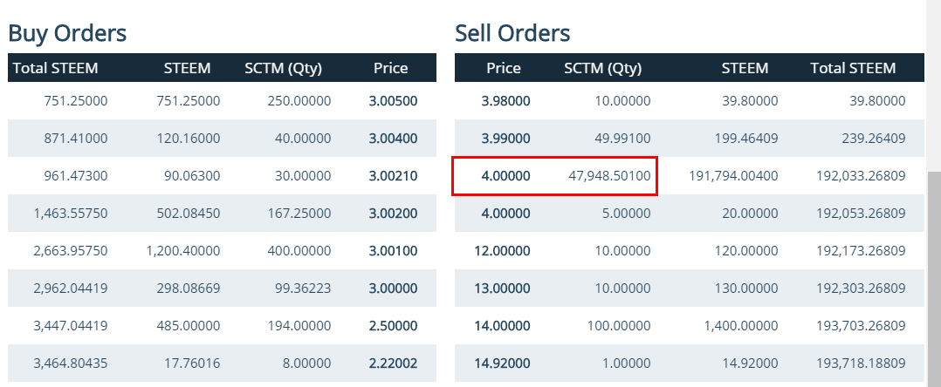Viewport: 941px width, 387px height.
Task: Click the 400.00000 SCTM buy quantity
Action: pyautogui.click(x=299, y=250)
